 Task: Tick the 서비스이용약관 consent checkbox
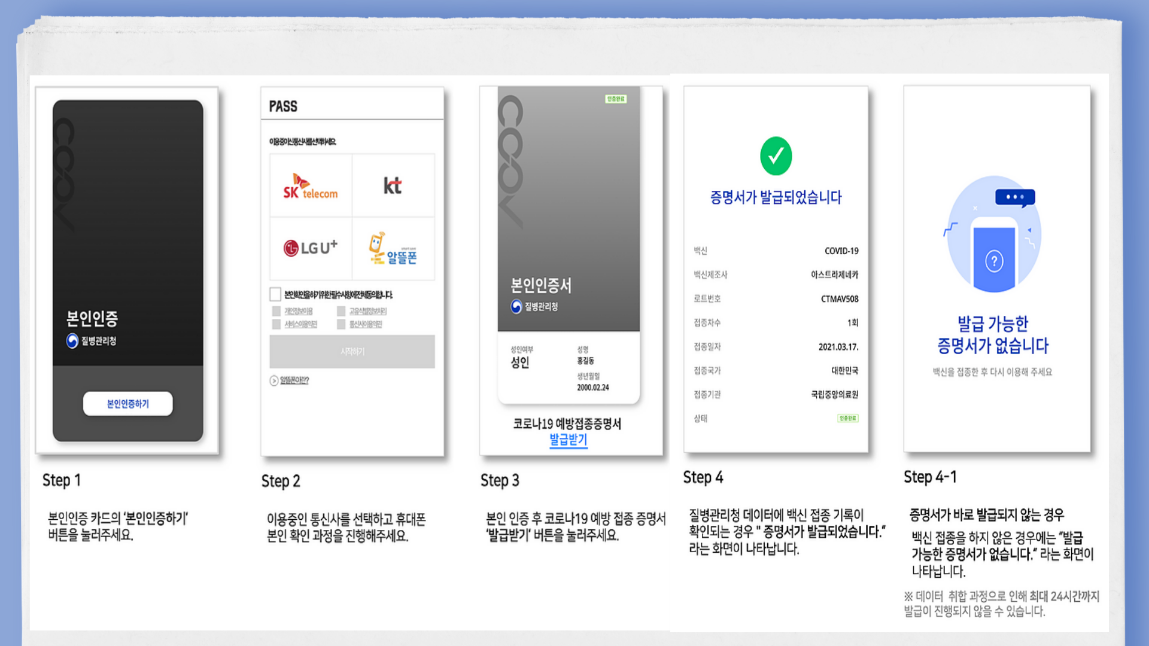tap(276, 324)
